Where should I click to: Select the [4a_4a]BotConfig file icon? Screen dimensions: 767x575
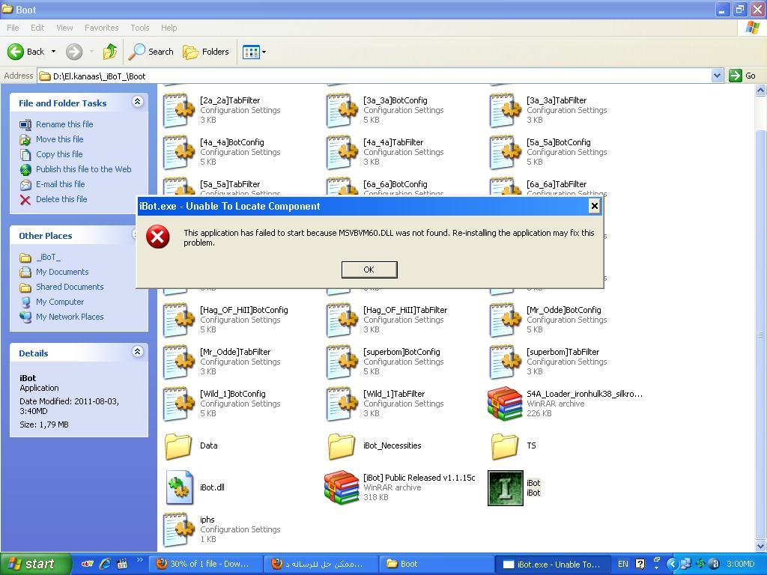(178, 152)
